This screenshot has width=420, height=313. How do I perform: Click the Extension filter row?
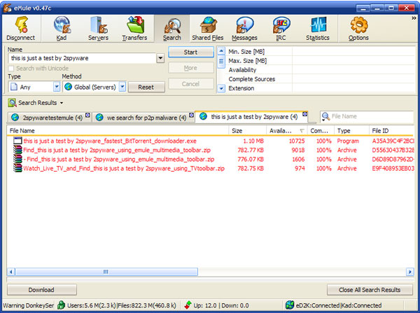pos(321,88)
